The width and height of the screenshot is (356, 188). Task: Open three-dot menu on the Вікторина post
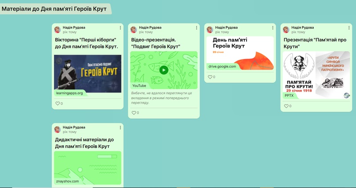tap(119, 28)
